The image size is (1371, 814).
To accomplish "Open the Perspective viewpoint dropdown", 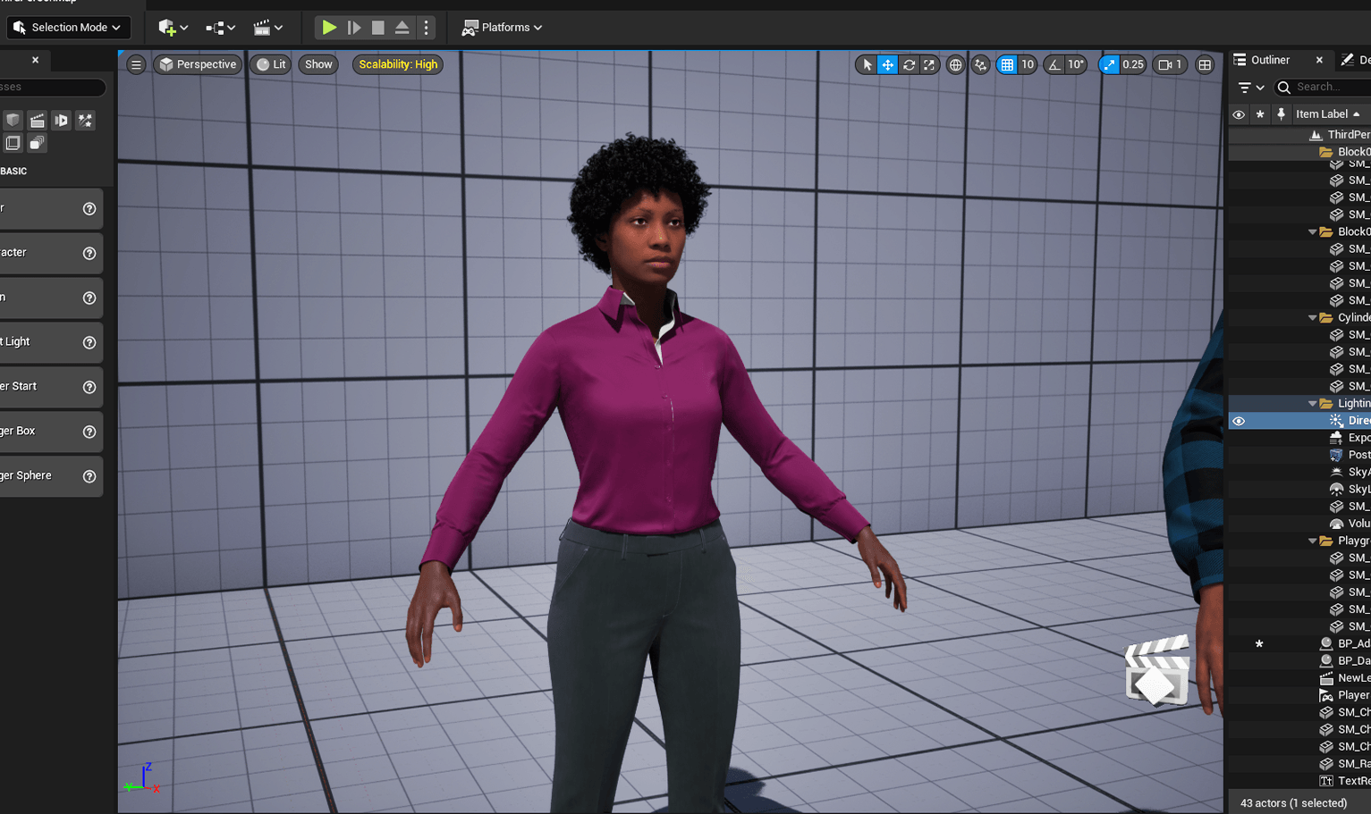I will point(197,64).
